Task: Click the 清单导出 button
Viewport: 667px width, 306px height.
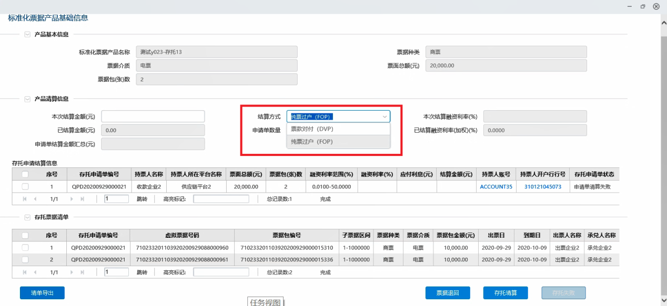Action: 42,293
